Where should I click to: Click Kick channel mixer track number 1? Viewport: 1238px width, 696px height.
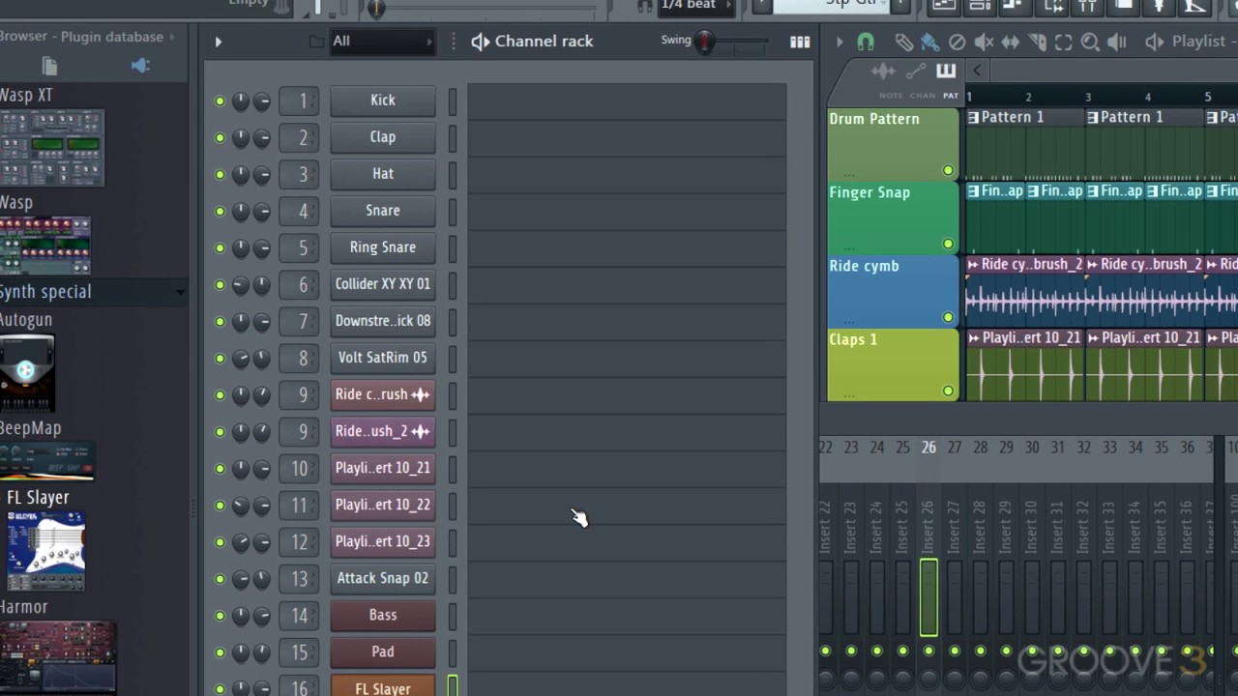tap(299, 101)
